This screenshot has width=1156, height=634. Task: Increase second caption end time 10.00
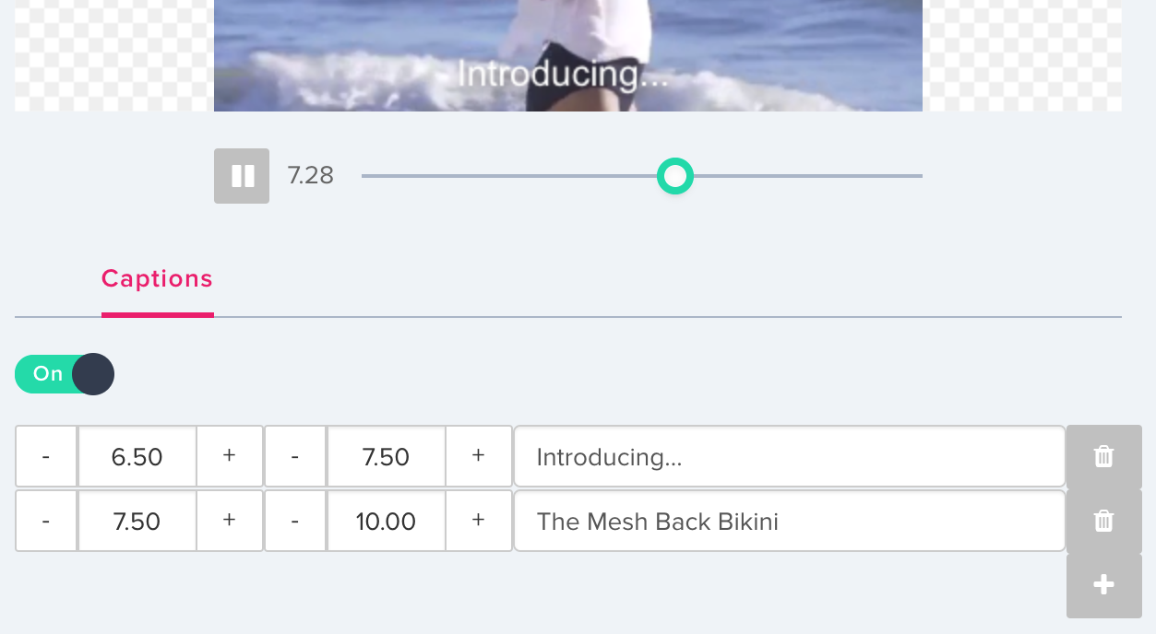coord(478,522)
